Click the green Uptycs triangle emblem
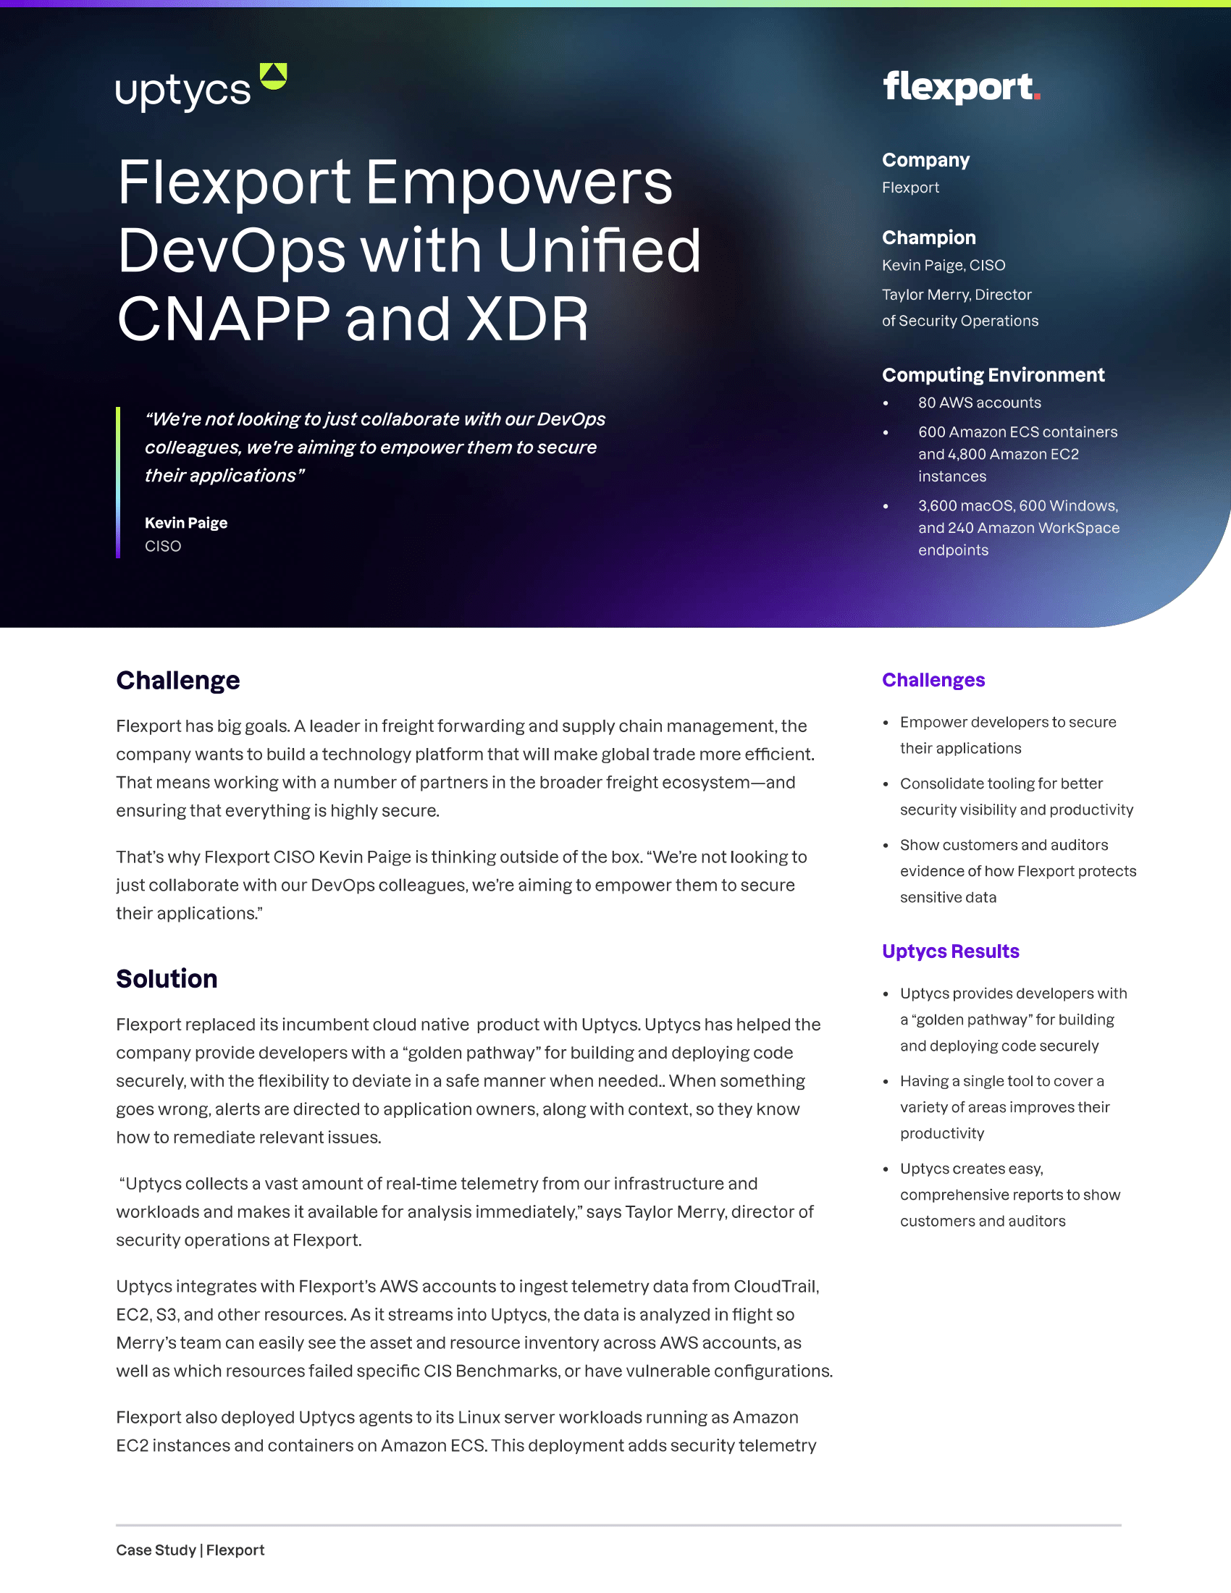The image size is (1231, 1593). pyautogui.click(x=274, y=76)
